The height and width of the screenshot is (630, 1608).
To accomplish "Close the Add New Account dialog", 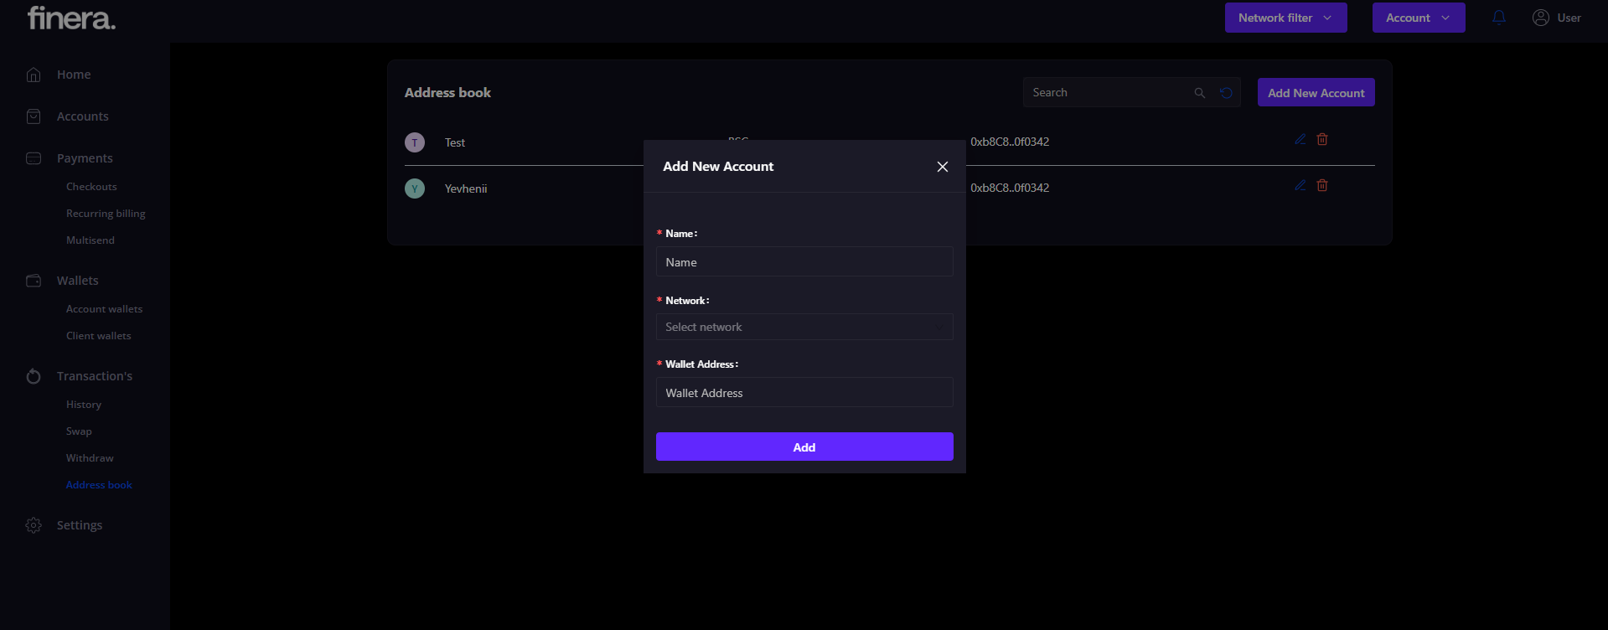I will 943,167.
